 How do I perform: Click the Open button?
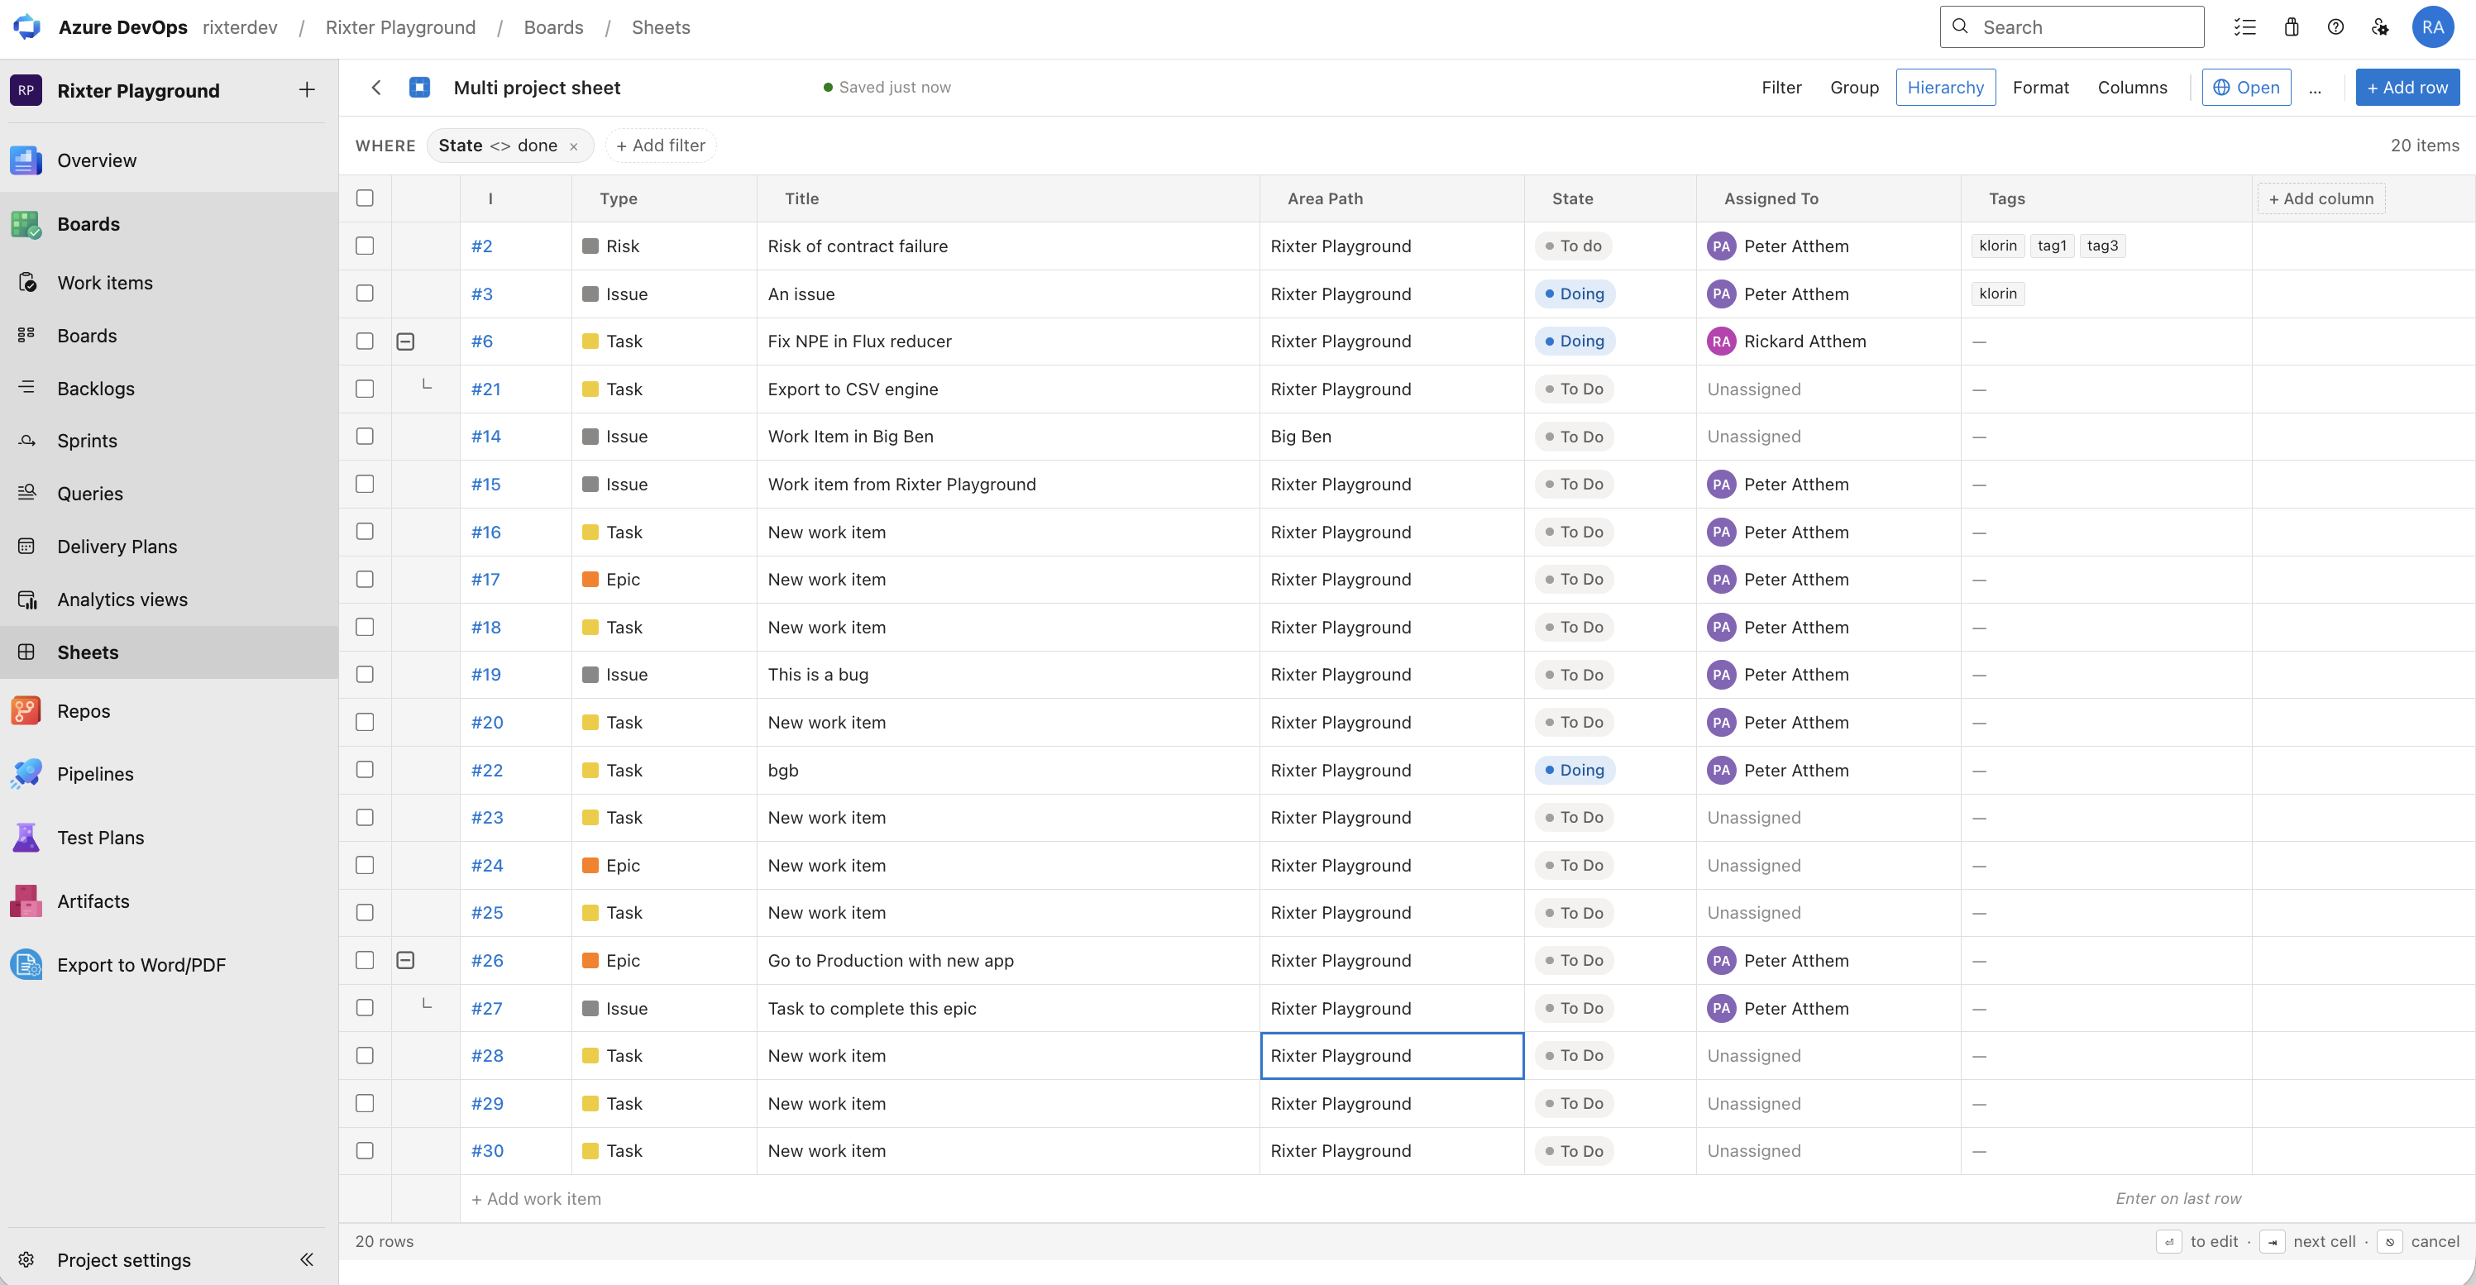pyautogui.click(x=2246, y=88)
